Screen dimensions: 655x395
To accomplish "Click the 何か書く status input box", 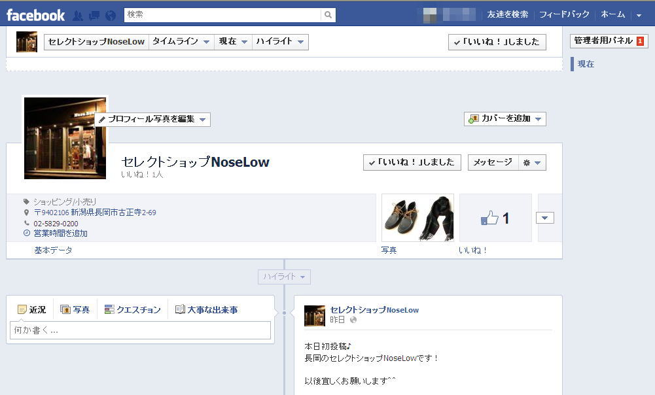I will click(x=140, y=330).
